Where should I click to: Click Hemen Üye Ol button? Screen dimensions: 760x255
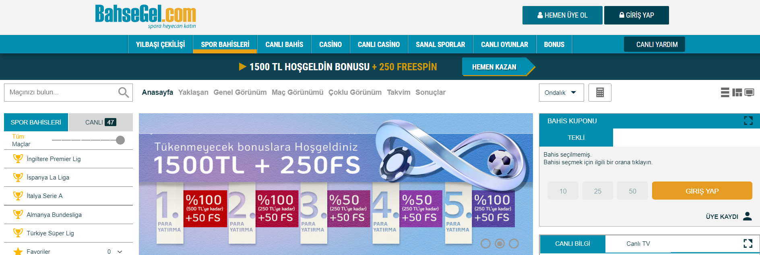(x=562, y=15)
